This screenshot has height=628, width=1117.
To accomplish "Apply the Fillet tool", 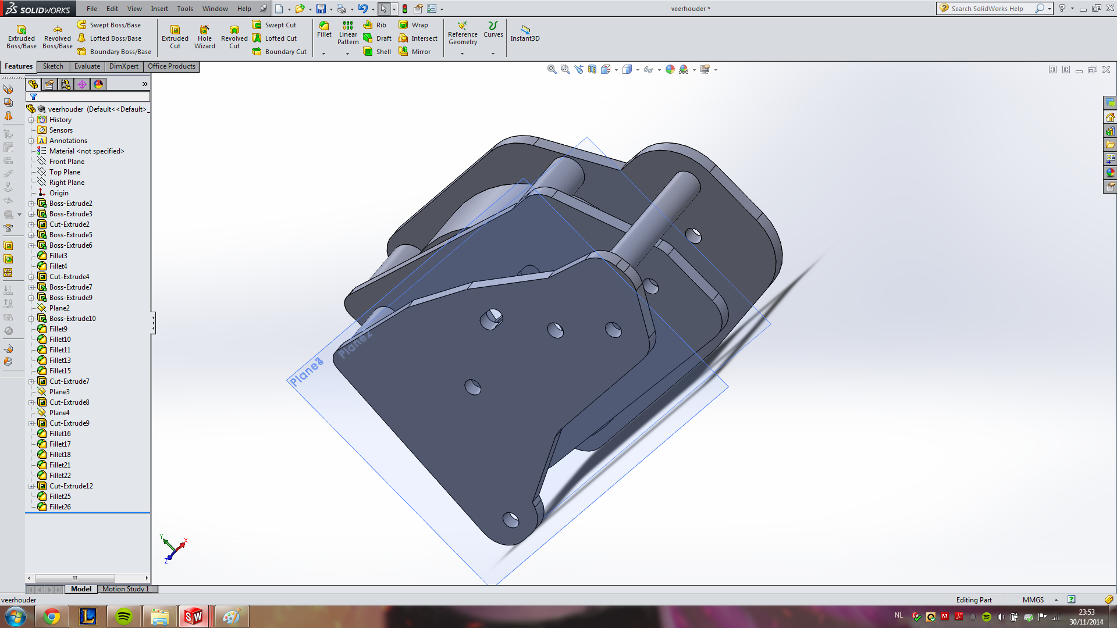I will tap(324, 30).
